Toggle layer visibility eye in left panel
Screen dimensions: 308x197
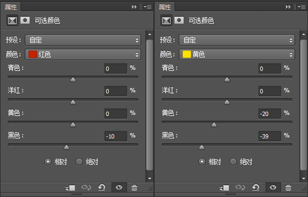(x=119, y=187)
